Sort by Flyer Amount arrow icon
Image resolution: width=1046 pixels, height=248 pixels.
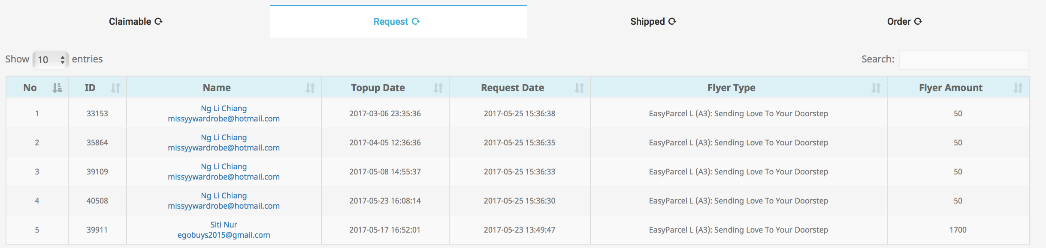click(x=1018, y=88)
